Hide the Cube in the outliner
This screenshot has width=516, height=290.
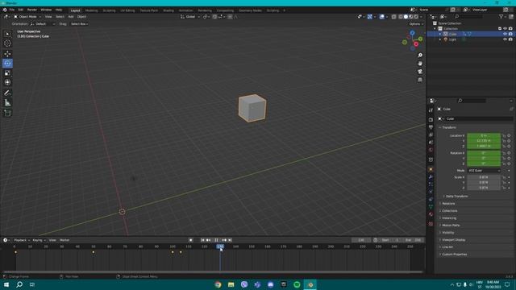(505, 34)
